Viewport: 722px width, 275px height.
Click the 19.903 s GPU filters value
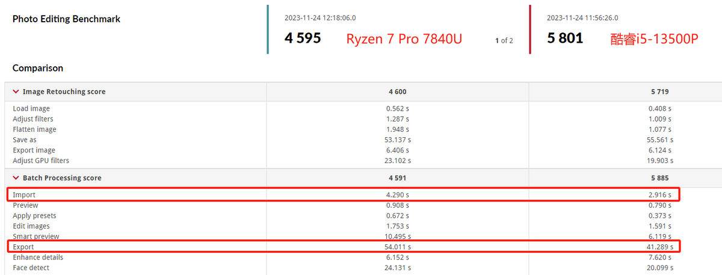[660, 161]
